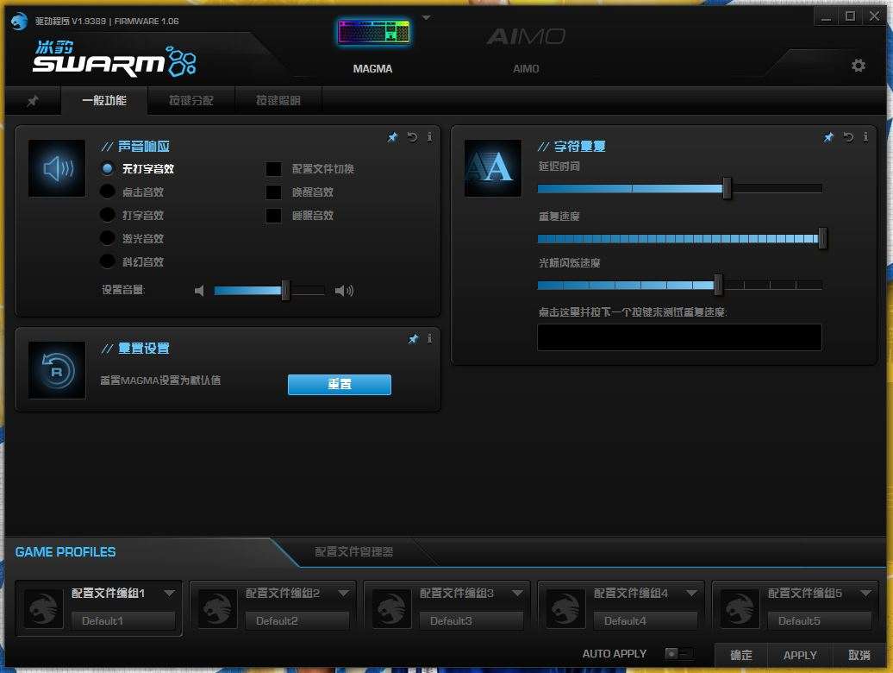Reset 字符重复 settings using the undo arrow icon
The width and height of the screenshot is (893, 673).
(846, 136)
